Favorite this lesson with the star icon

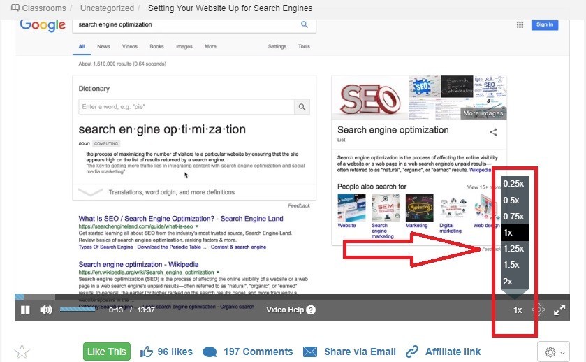[x=22, y=352]
